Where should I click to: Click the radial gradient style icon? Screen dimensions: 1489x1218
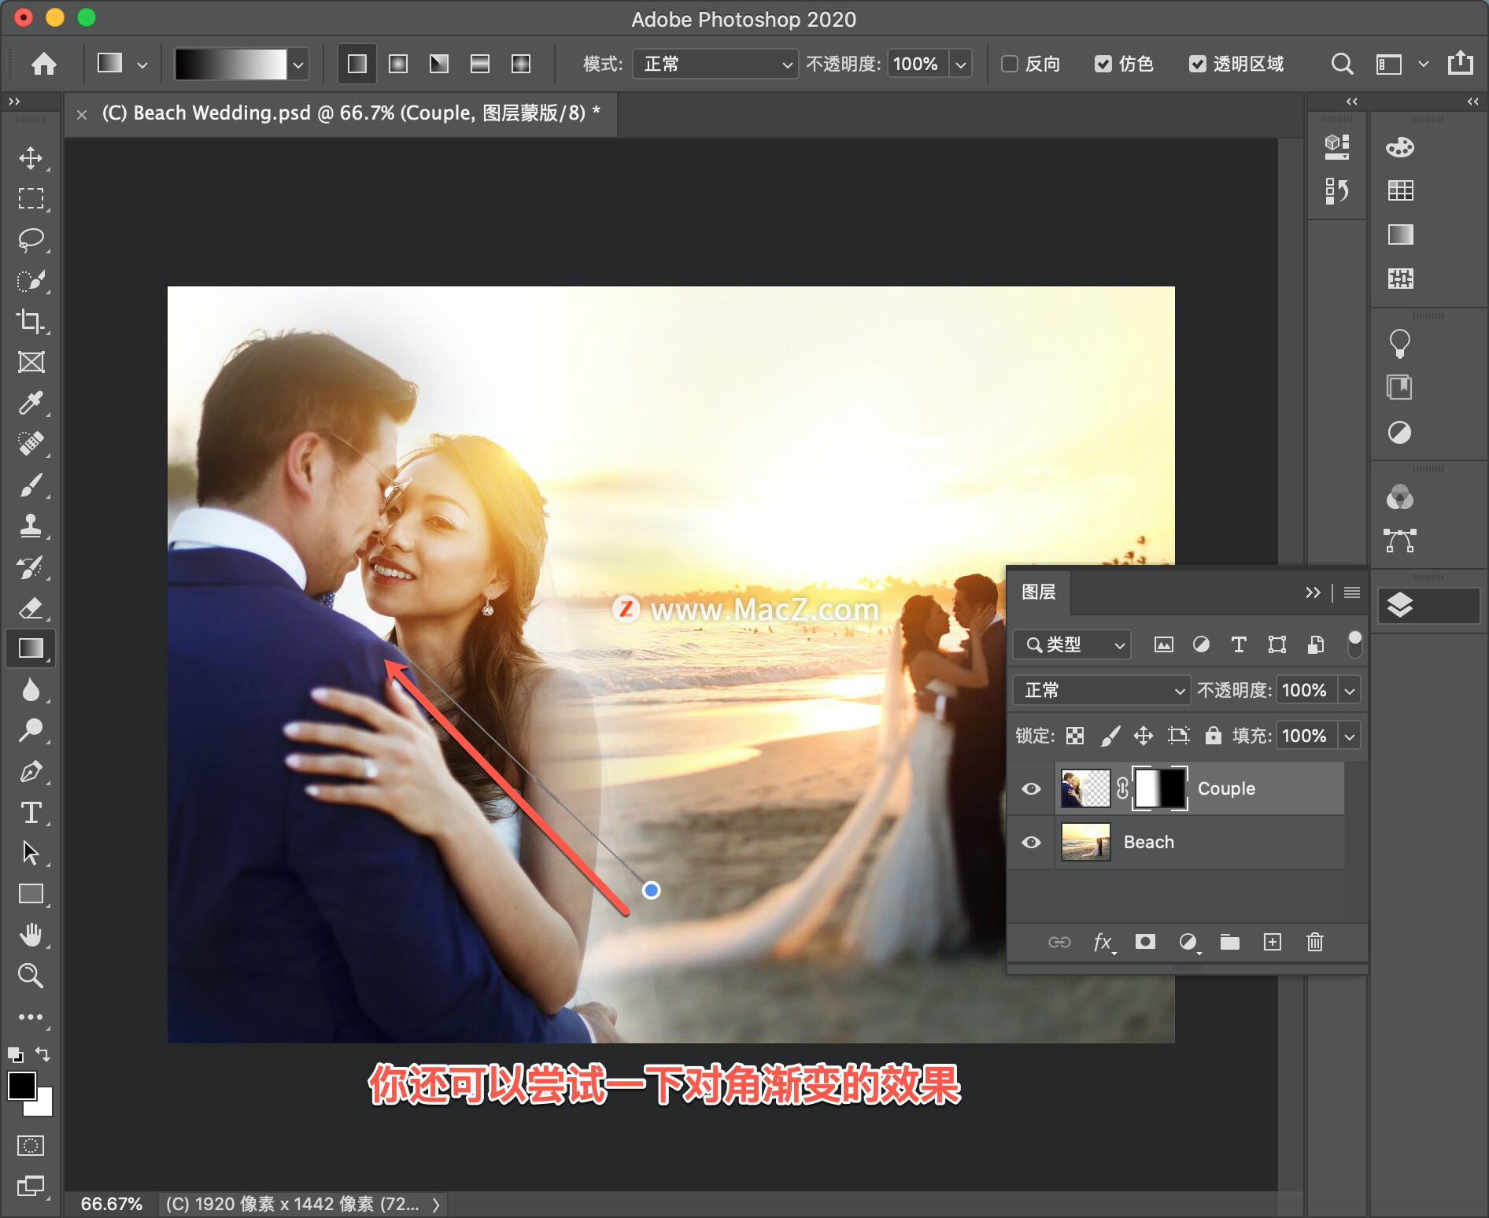(398, 64)
